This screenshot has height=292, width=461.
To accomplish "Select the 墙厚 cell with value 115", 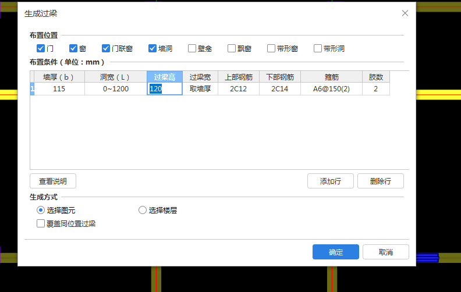I will coord(59,89).
